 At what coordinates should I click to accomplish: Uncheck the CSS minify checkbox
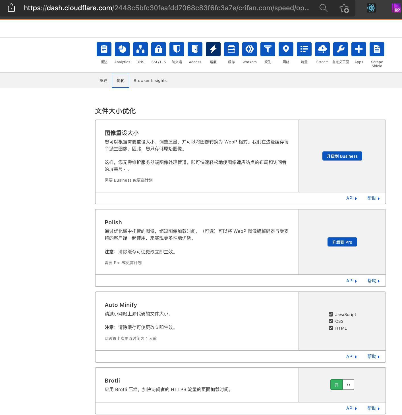[x=331, y=321]
